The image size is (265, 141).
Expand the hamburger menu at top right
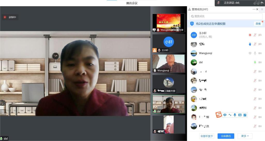click(262, 9)
